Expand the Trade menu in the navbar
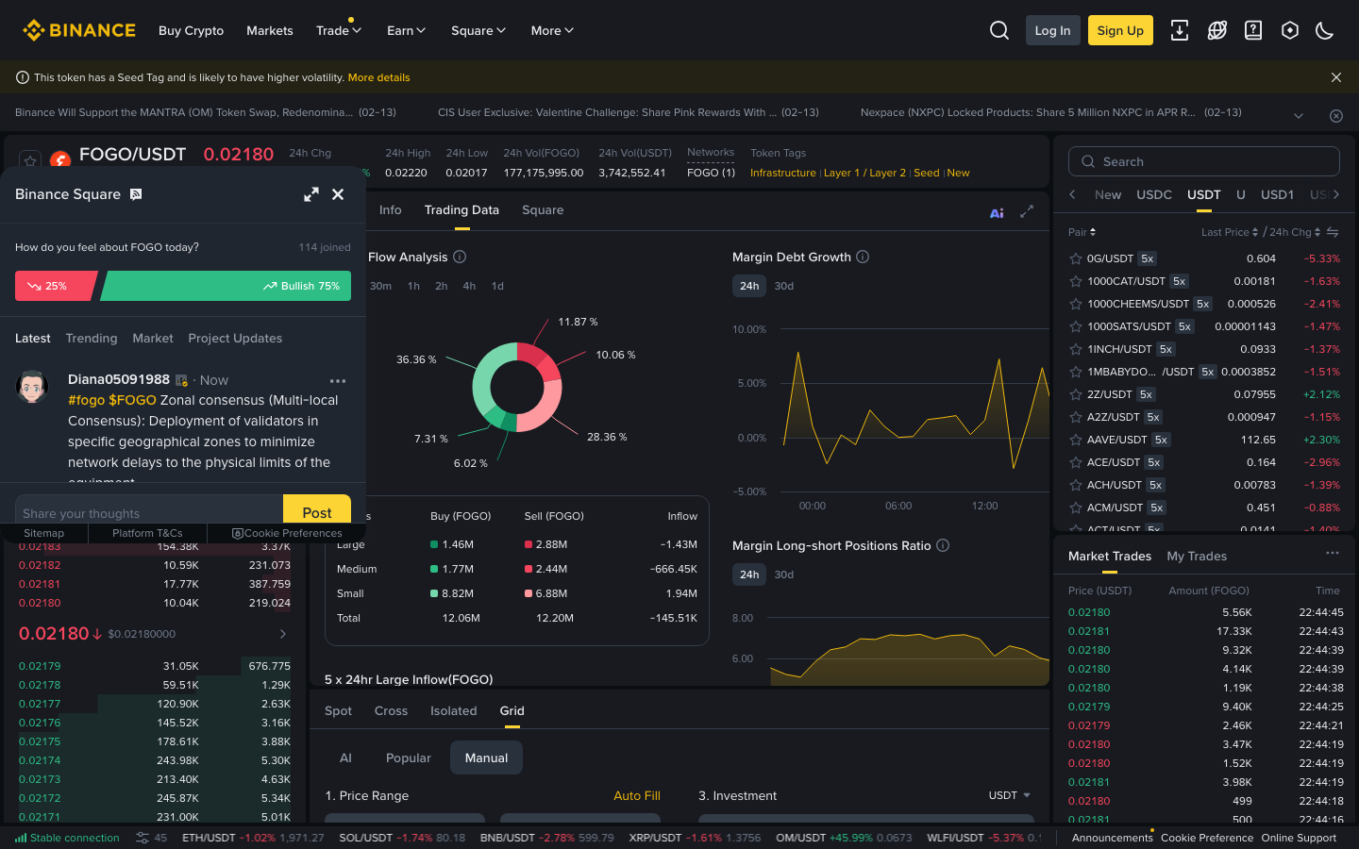The height and width of the screenshot is (849, 1359). pos(338,30)
